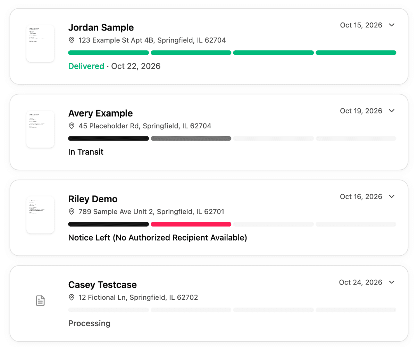Click the gray second progress segment for Avery Example
This screenshot has height=347, width=418.
tap(191, 138)
